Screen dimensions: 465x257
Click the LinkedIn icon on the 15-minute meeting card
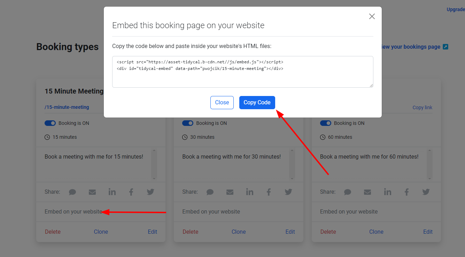[x=112, y=192]
